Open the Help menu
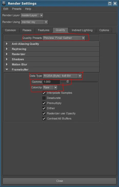This screenshot has height=187, width=119. click(28, 9)
